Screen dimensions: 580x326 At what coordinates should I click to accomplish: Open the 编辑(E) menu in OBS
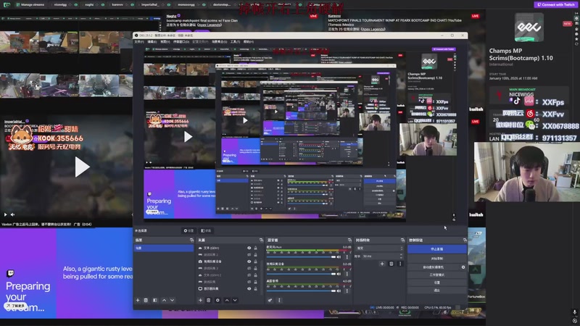pyautogui.click(x=152, y=42)
